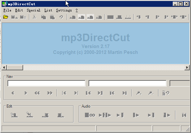Click the second Nav text field

pyautogui.click(x=128, y=83)
